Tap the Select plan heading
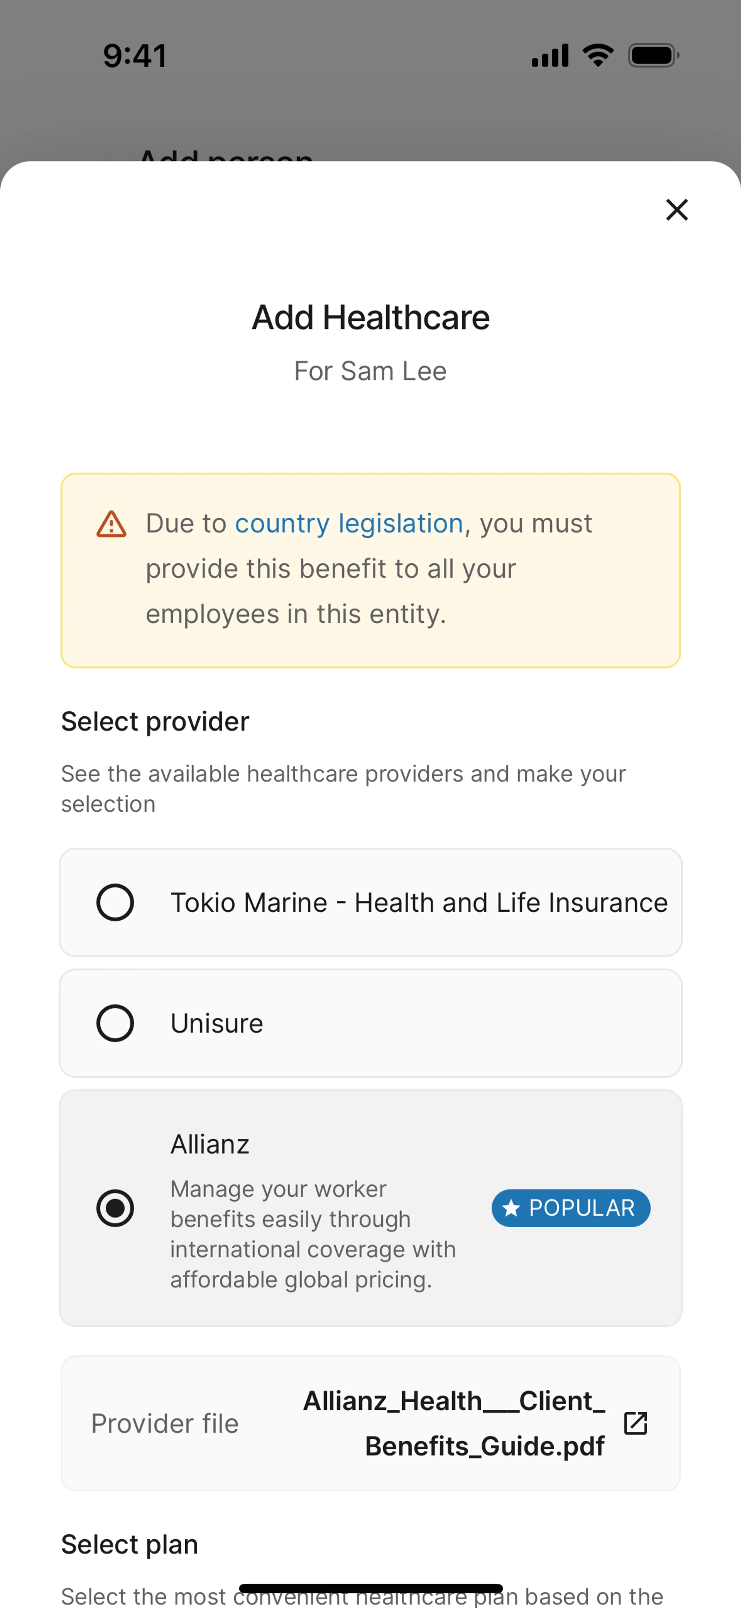 click(130, 1544)
